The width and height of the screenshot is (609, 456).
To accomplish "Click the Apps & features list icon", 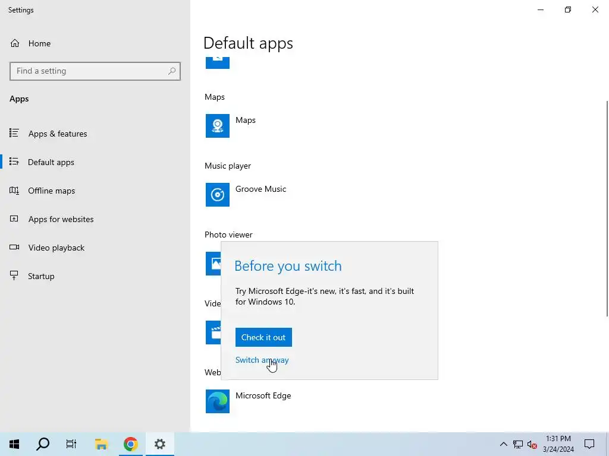I will [x=14, y=133].
